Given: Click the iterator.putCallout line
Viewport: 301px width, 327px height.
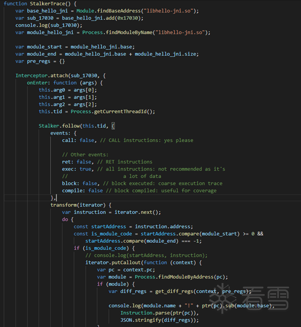Looking at the screenshot, I should 143,262.
